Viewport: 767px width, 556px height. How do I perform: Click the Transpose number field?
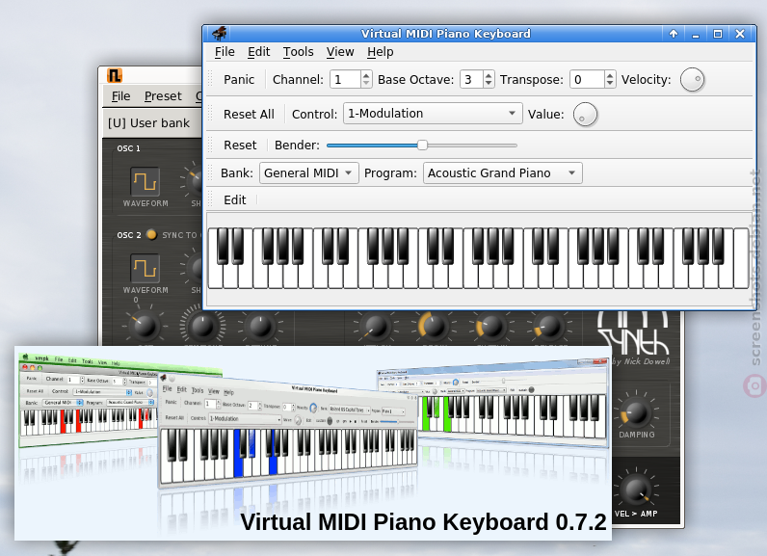tap(587, 80)
